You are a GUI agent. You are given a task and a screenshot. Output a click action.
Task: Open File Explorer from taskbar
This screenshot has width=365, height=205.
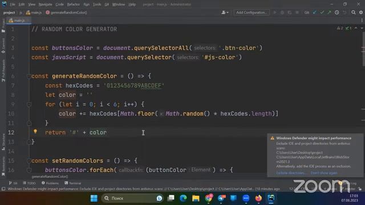[196, 198]
